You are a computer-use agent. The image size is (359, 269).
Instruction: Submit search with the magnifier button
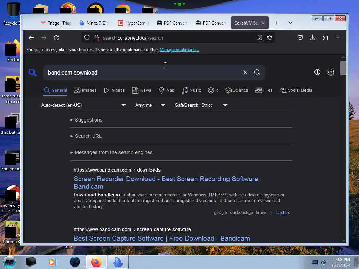(x=257, y=73)
